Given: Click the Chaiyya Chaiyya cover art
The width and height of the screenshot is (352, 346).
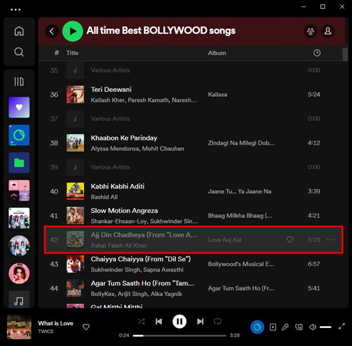Looking at the screenshot, I should [76, 264].
